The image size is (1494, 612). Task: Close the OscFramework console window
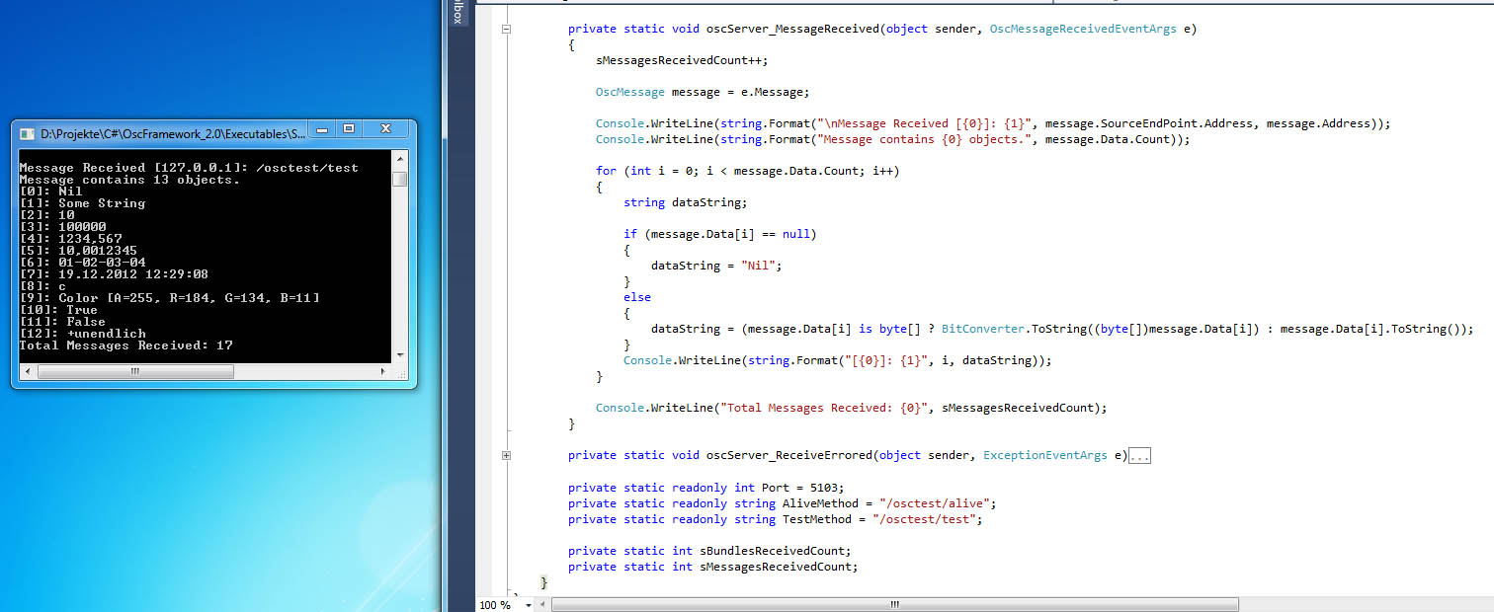click(x=386, y=129)
